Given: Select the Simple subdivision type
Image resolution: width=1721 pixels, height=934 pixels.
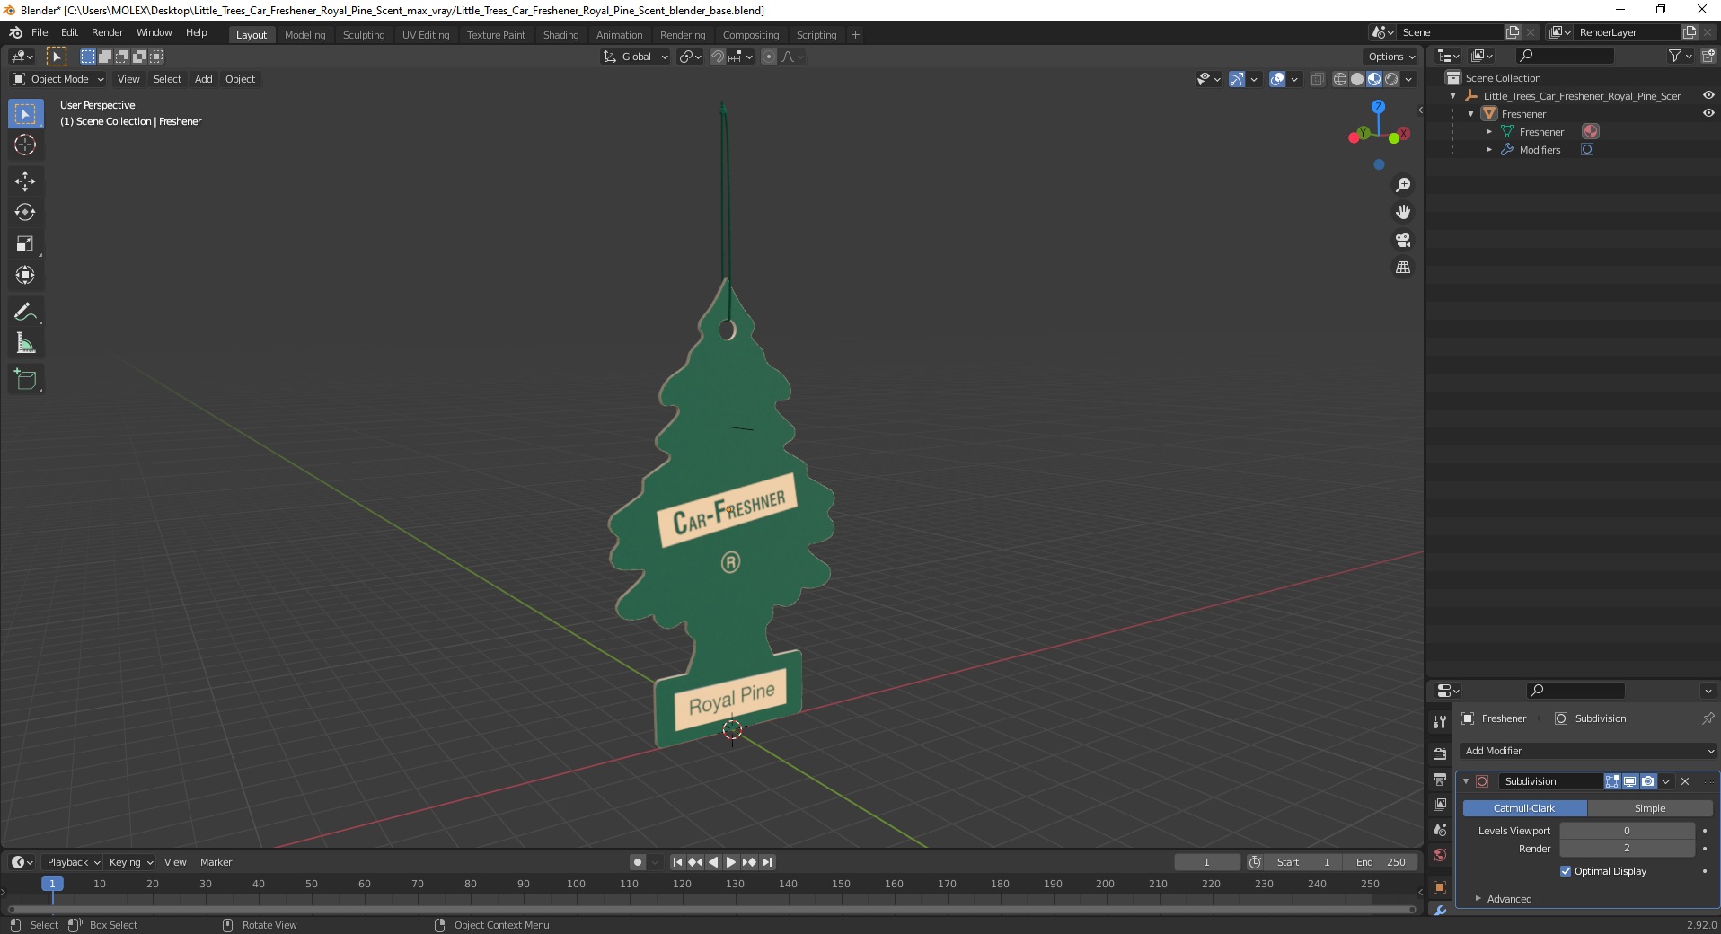Looking at the screenshot, I should (x=1650, y=808).
